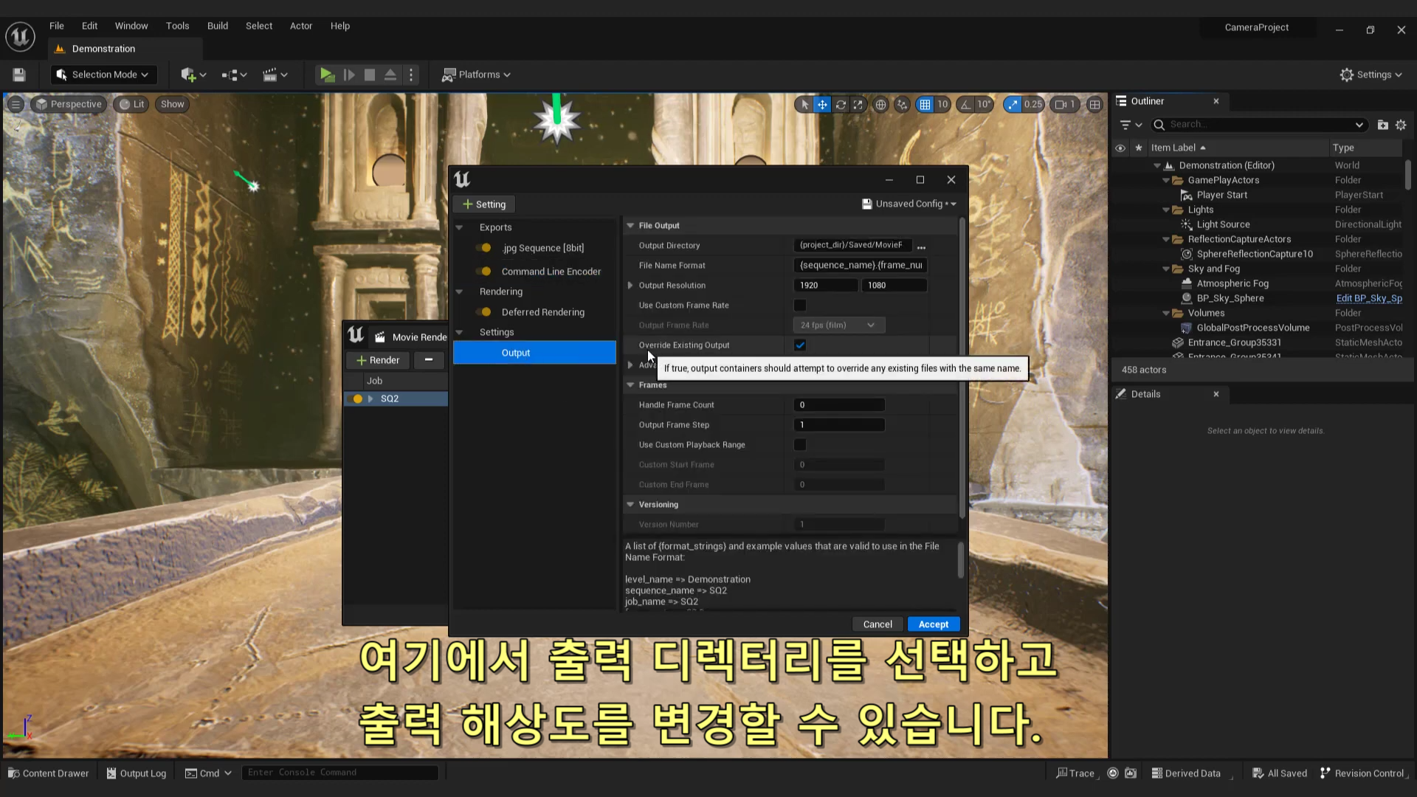1417x797 pixels.
Task: Click the Play level button
Action: click(326, 75)
